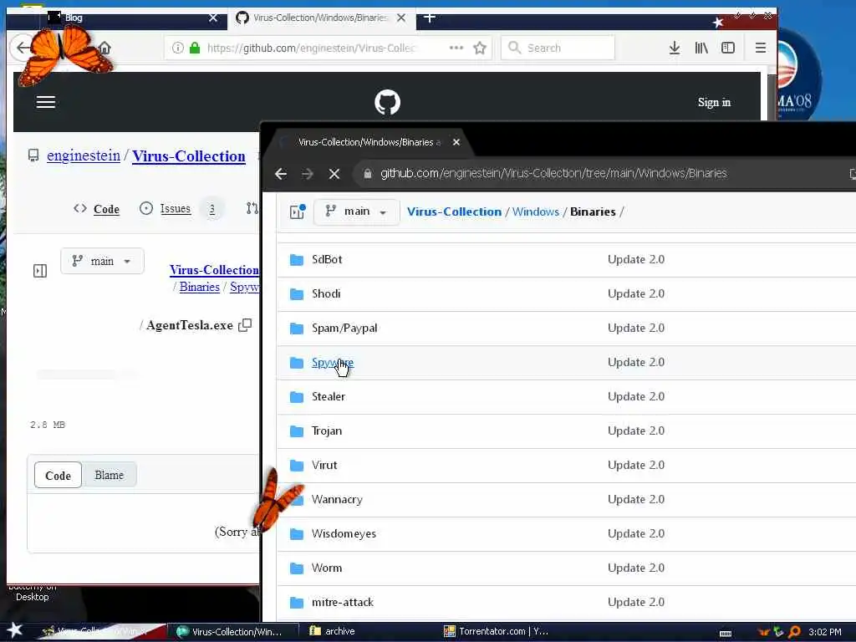Screen dimensions: 856x642
Task: Open Firefox home page icon
Action: click(x=104, y=48)
